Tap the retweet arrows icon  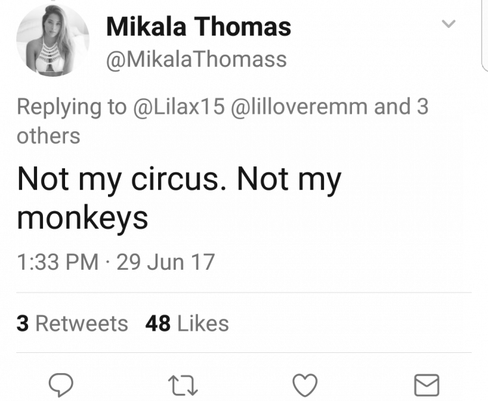click(183, 385)
